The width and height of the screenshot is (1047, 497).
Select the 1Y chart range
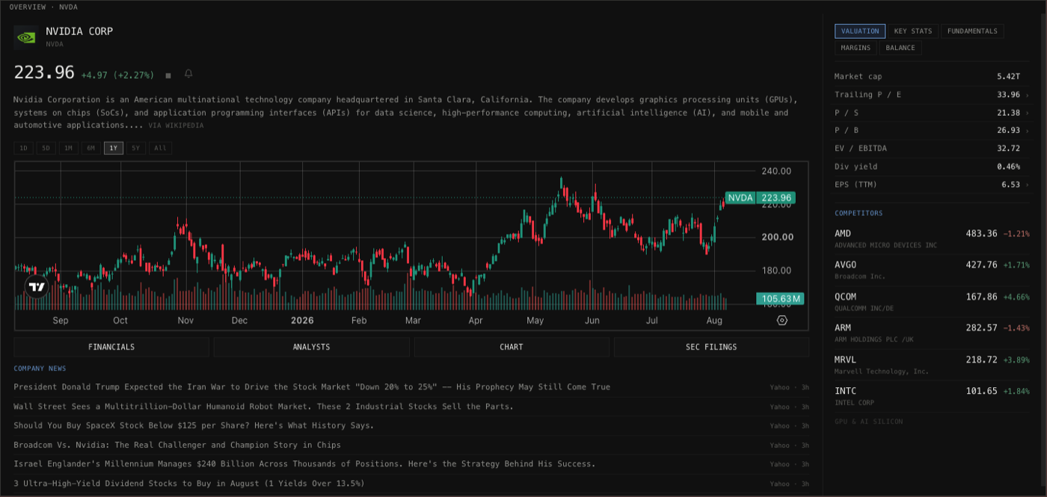[x=114, y=148]
